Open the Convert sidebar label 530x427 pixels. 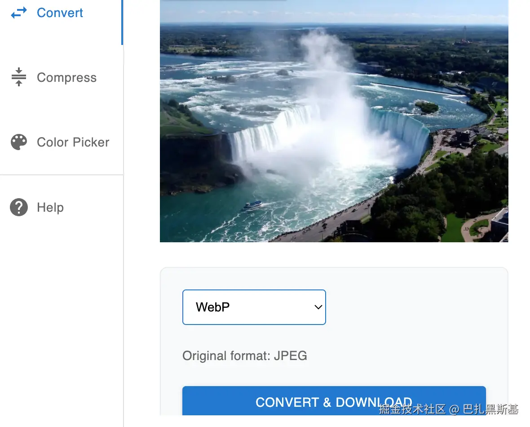[x=60, y=13]
